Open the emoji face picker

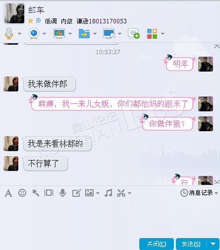pyautogui.click(x=22, y=193)
